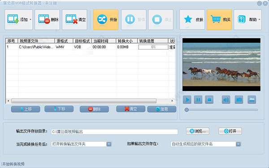The height and width of the screenshot is (168, 269).
Task: Click the 停止 stop toolbar button
Action: 161,20
